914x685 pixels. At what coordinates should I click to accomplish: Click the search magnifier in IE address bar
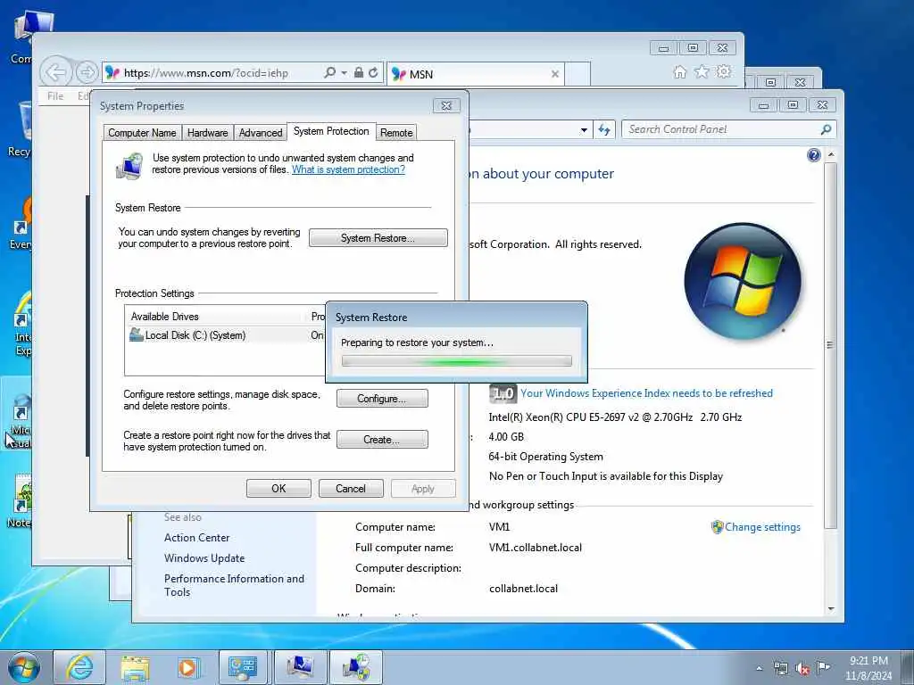(330, 73)
